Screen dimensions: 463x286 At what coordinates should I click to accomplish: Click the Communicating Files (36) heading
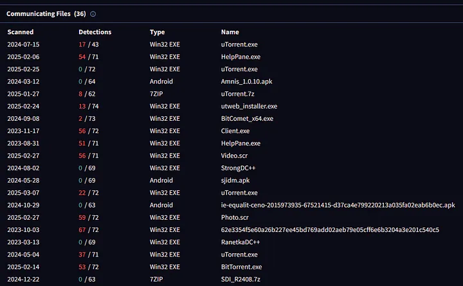point(46,14)
